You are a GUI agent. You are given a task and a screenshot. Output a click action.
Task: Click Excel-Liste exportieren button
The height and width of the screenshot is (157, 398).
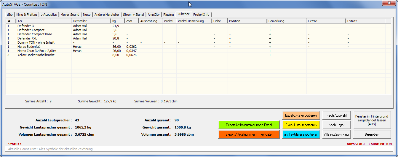coord(301,115)
